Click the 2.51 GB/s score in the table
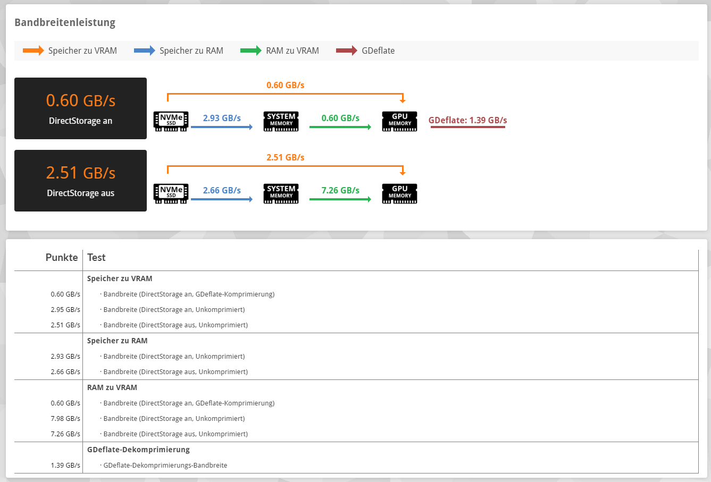Viewport: 711px width, 482px height. pos(65,325)
